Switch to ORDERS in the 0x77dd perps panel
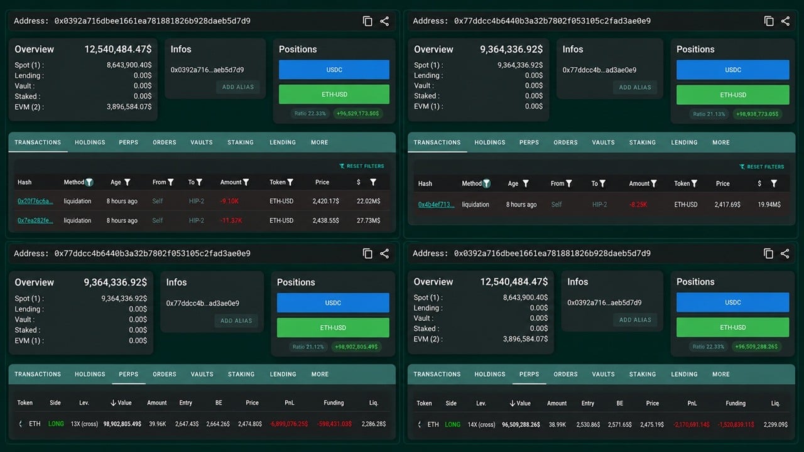This screenshot has width=804, height=452. coord(165,374)
